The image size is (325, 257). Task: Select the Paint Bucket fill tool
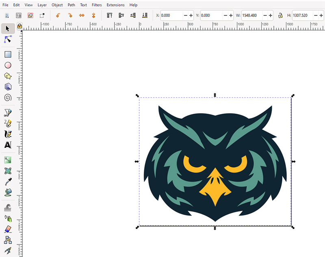coord(8,192)
